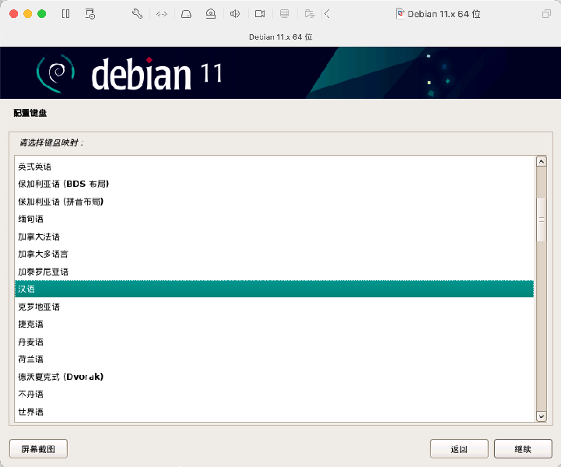Select 克罗地亚语 keyboard layout
The width and height of the screenshot is (561, 467).
274,307
